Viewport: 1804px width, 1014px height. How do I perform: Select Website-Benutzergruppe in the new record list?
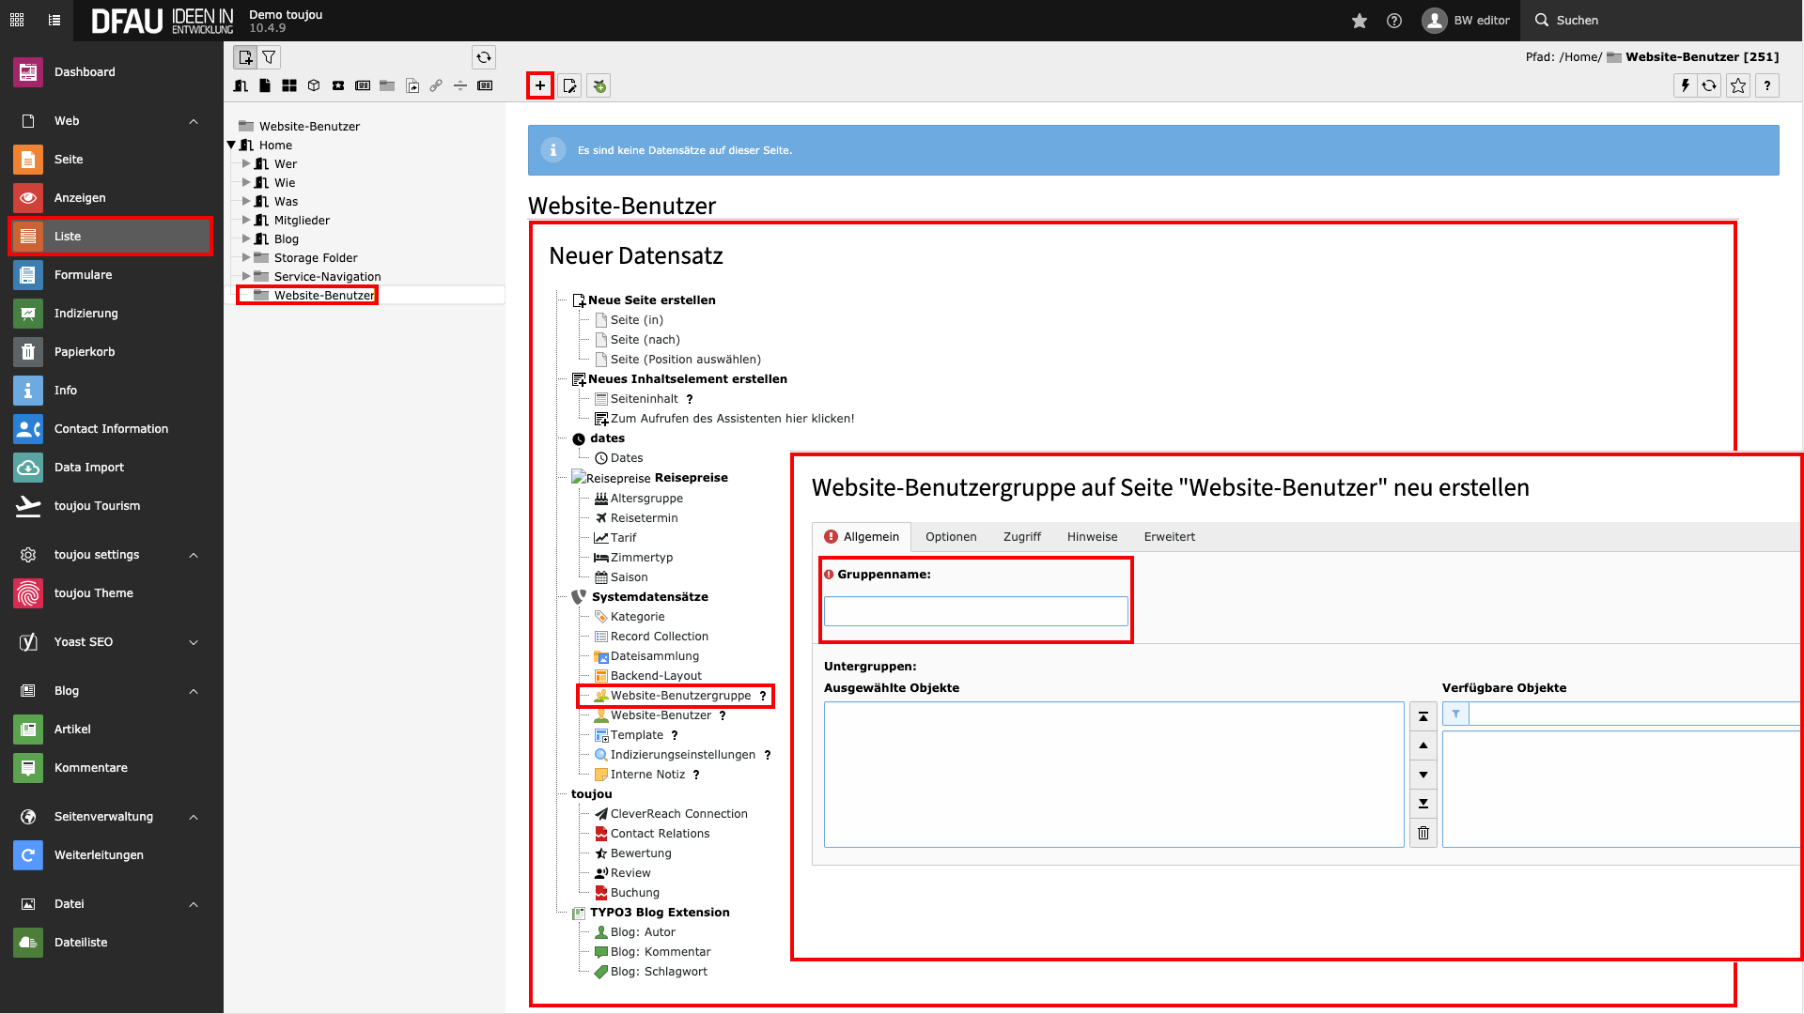click(x=680, y=696)
